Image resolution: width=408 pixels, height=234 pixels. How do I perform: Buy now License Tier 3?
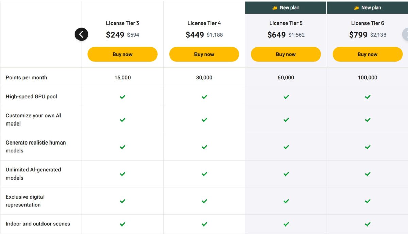click(122, 54)
